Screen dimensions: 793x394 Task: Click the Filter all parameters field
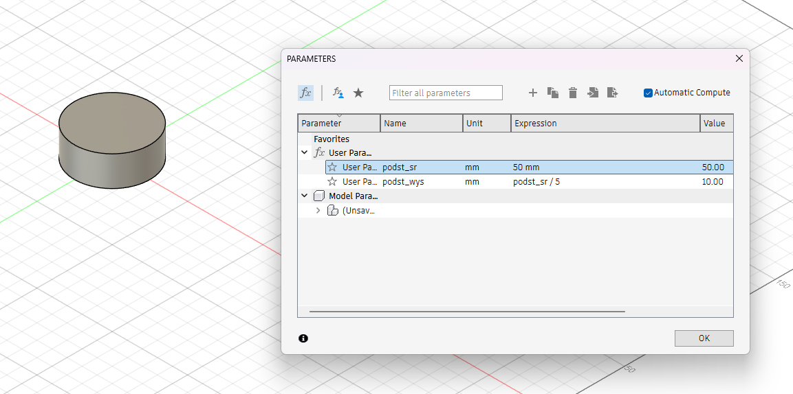click(x=446, y=93)
